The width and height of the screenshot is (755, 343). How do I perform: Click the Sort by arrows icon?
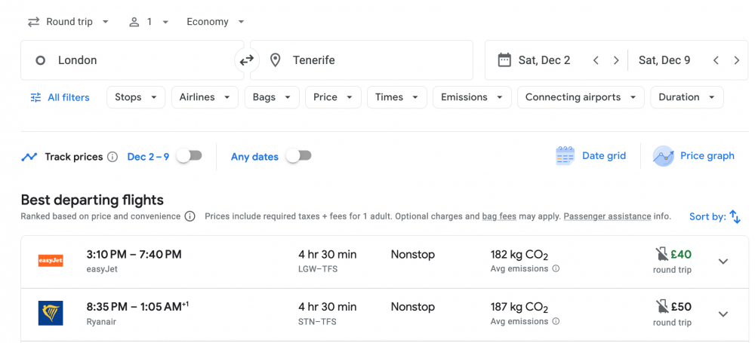pyautogui.click(x=735, y=217)
